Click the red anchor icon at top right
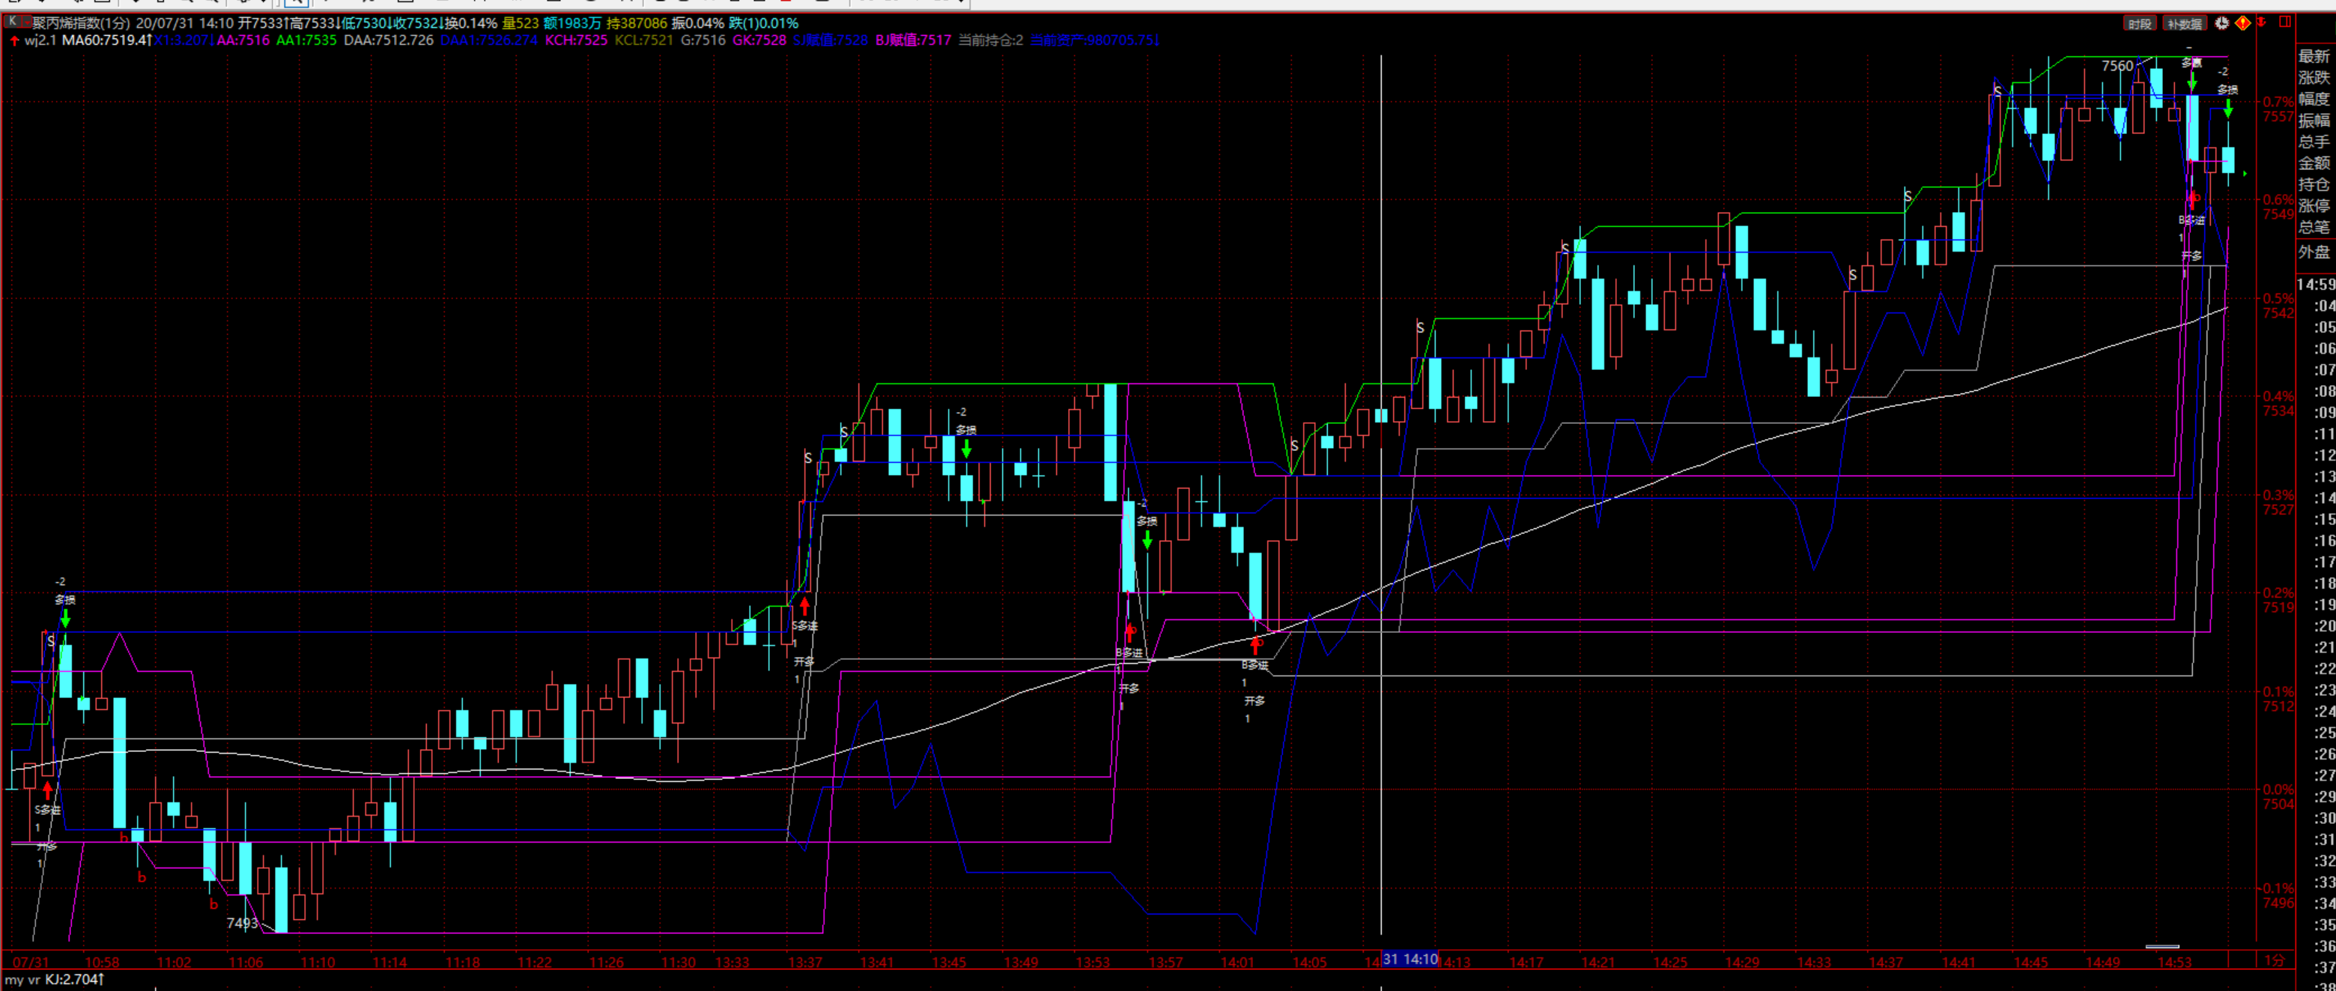Image resolution: width=2336 pixels, height=991 pixels. [x=2261, y=22]
